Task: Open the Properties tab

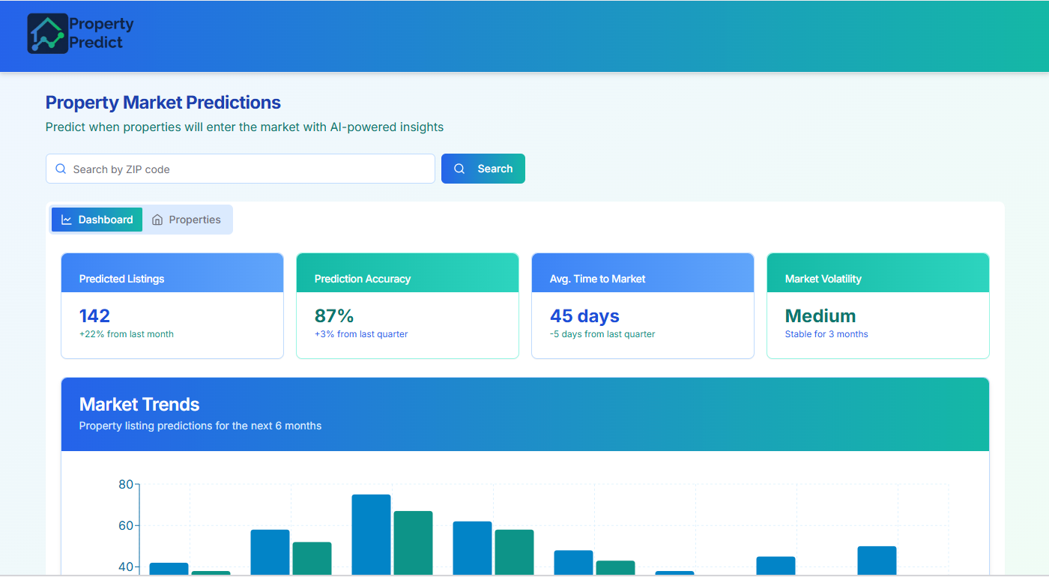Action: [x=187, y=220]
